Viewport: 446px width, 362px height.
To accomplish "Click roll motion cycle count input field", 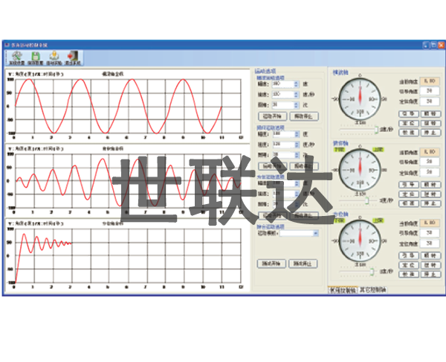I will point(283,105).
